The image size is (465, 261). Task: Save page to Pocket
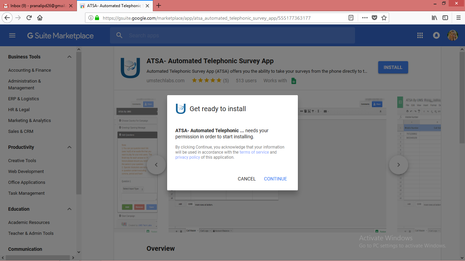374,18
